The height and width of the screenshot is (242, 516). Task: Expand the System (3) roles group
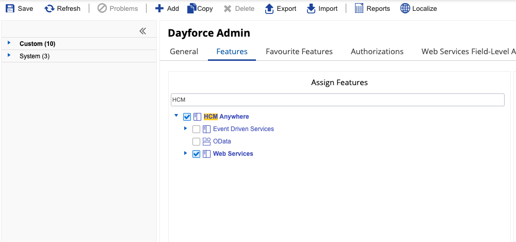pyautogui.click(x=9, y=55)
